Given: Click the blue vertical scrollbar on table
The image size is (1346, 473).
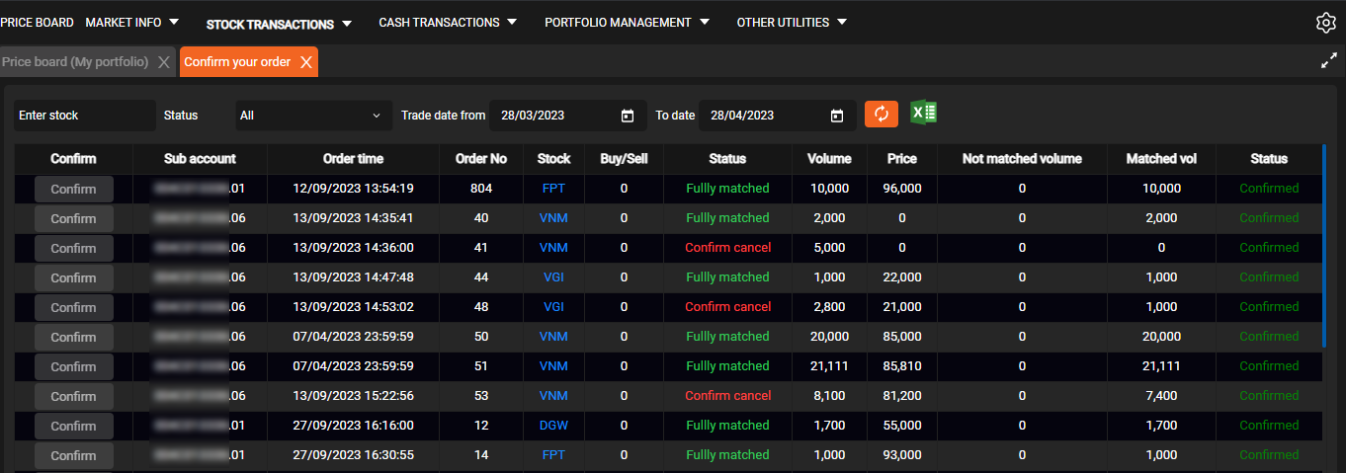Looking at the screenshot, I should 1324,247.
